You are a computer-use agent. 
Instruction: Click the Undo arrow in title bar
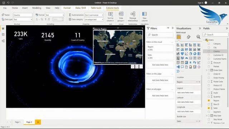point(8,3)
